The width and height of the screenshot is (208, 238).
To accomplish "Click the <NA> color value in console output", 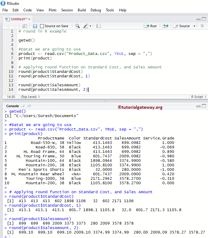I will (76, 174).
